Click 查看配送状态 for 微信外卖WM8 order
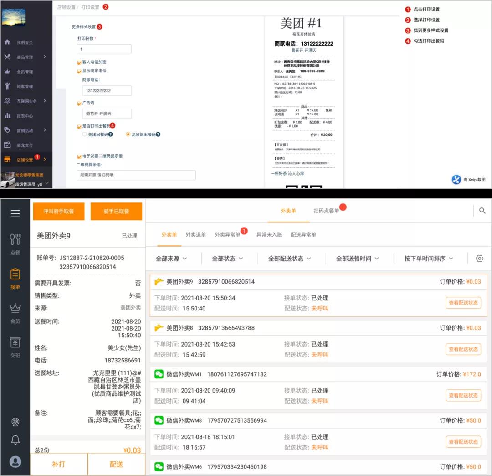 point(463,442)
